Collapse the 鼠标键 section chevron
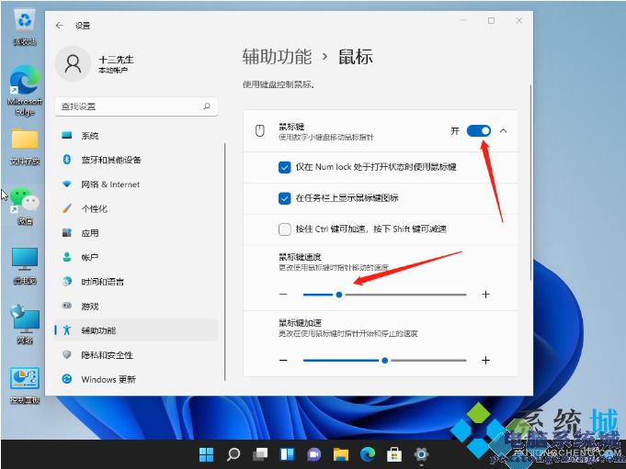Image resolution: width=626 pixels, height=469 pixels. point(504,130)
